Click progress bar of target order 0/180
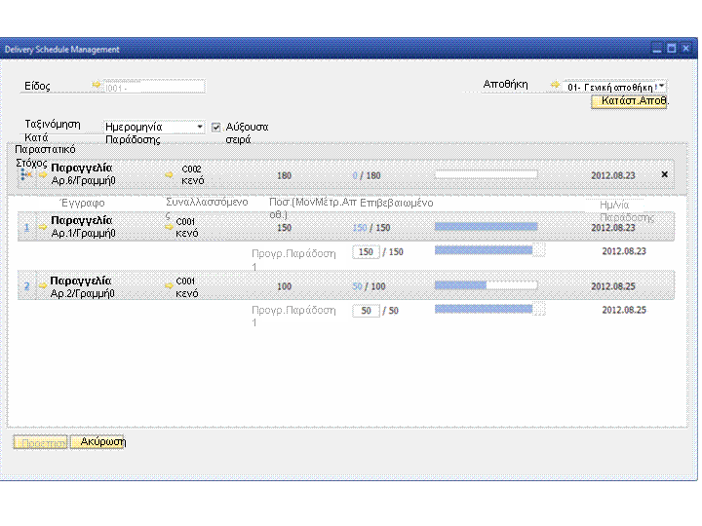 [487, 175]
